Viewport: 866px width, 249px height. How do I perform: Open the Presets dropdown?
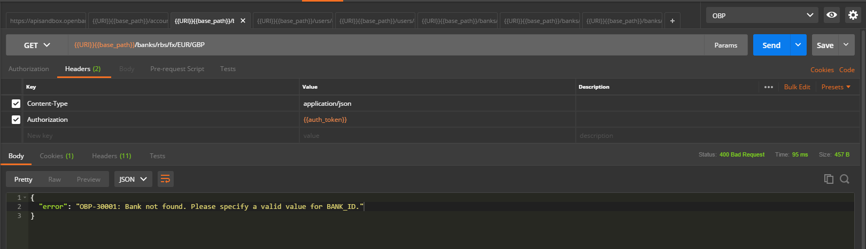click(x=836, y=87)
